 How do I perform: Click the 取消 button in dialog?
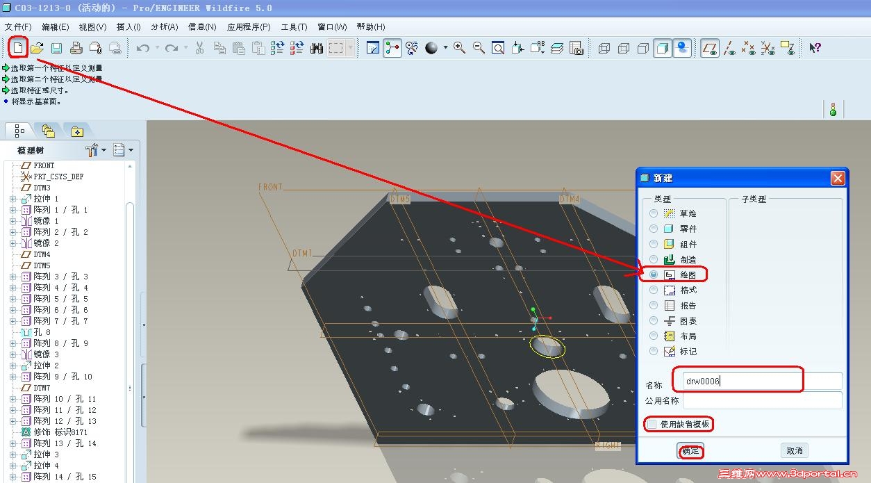point(795,450)
